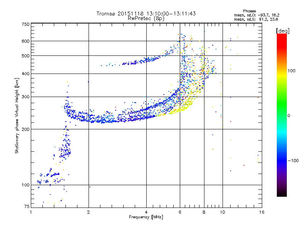Click the x-axis label '2'

click(x=89, y=212)
